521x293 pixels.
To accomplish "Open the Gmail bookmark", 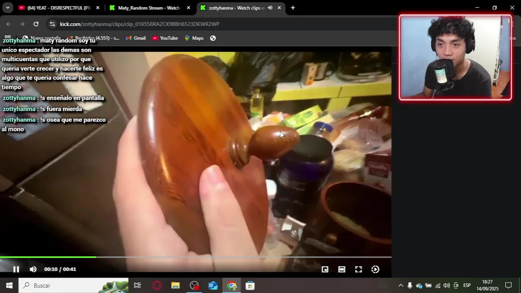I will point(136,38).
